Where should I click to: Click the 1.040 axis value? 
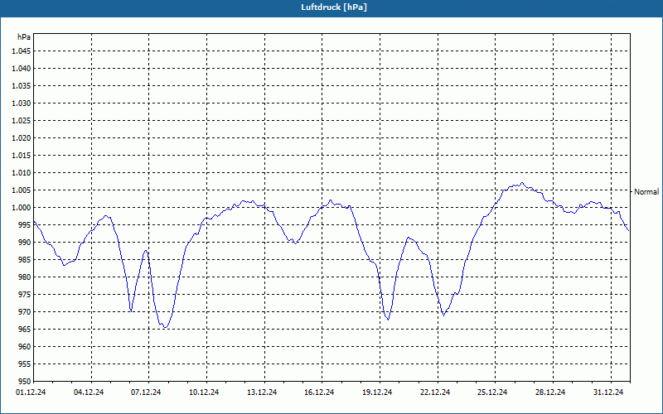coord(22,69)
